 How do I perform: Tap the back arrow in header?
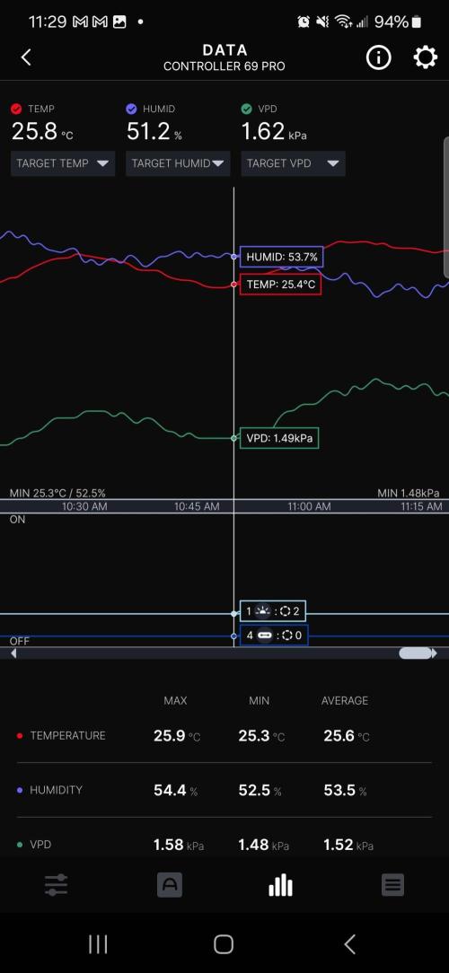25,57
